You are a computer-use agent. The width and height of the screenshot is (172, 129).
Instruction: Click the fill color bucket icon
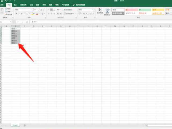coord(33,14)
